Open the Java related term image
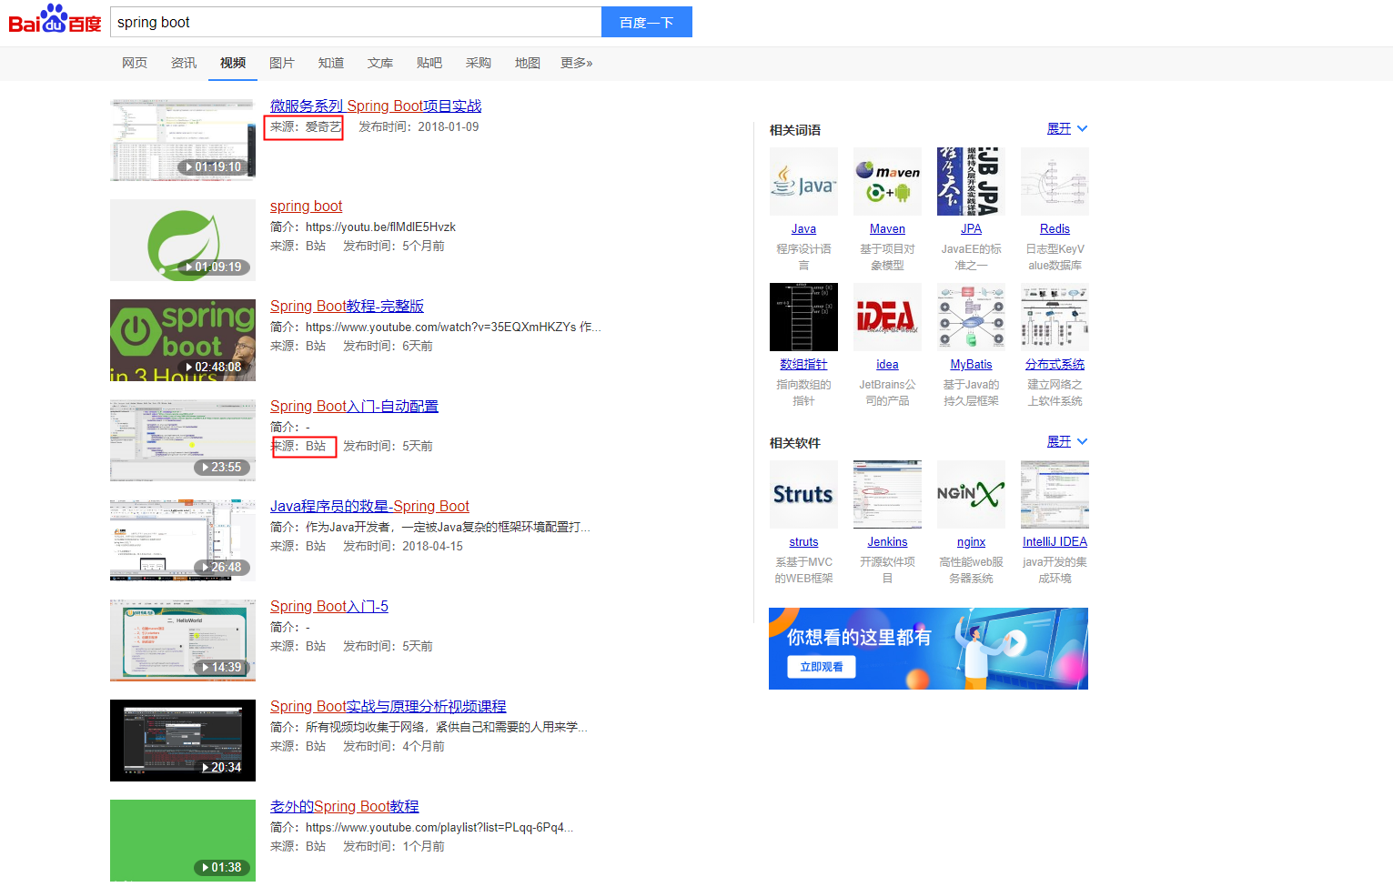 803,181
